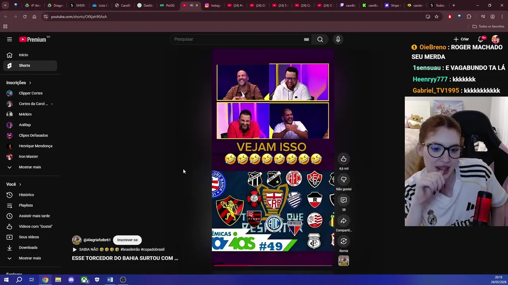The image size is (508, 285).
Task: Switch to the PixGG tab
Action: tap(167, 6)
